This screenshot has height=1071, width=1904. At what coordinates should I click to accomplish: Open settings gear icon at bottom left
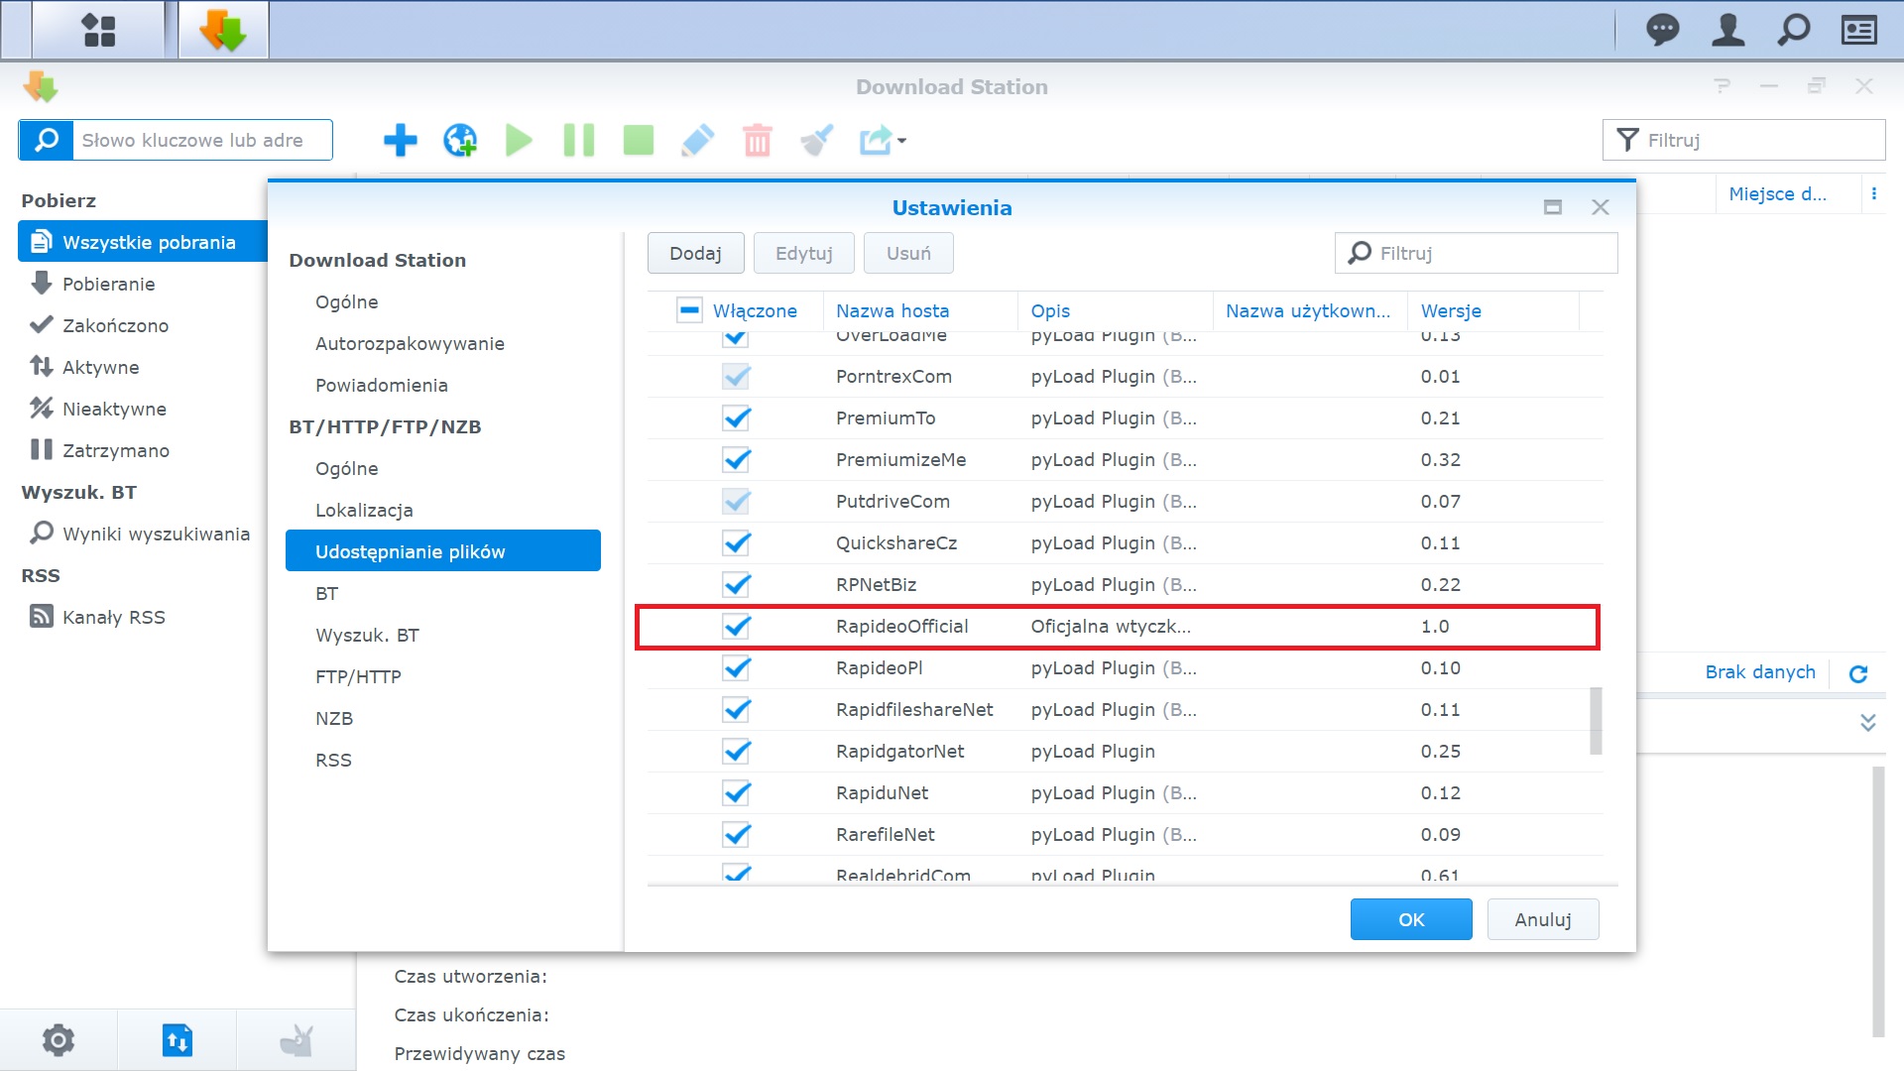pyautogui.click(x=59, y=1039)
